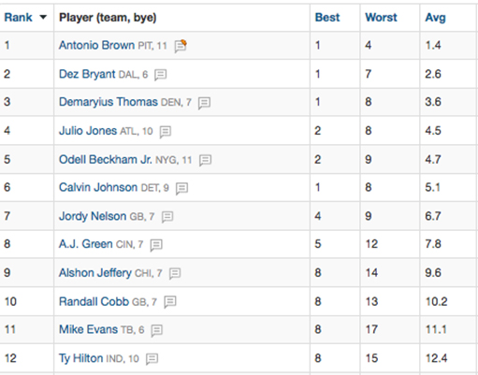Open the Randall Cobb notes icon
478x375 pixels.
point(170,302)
